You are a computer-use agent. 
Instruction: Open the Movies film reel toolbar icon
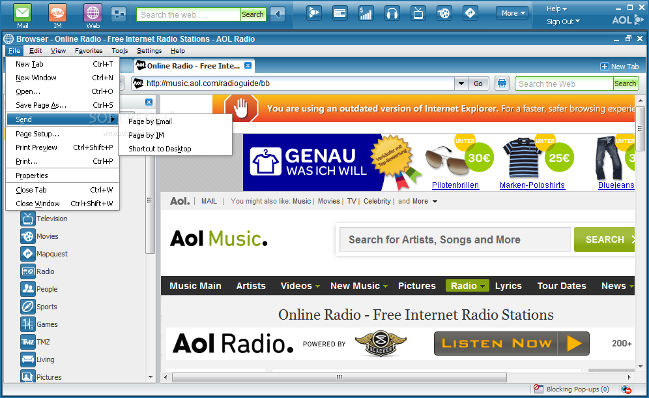coord(444,13)
